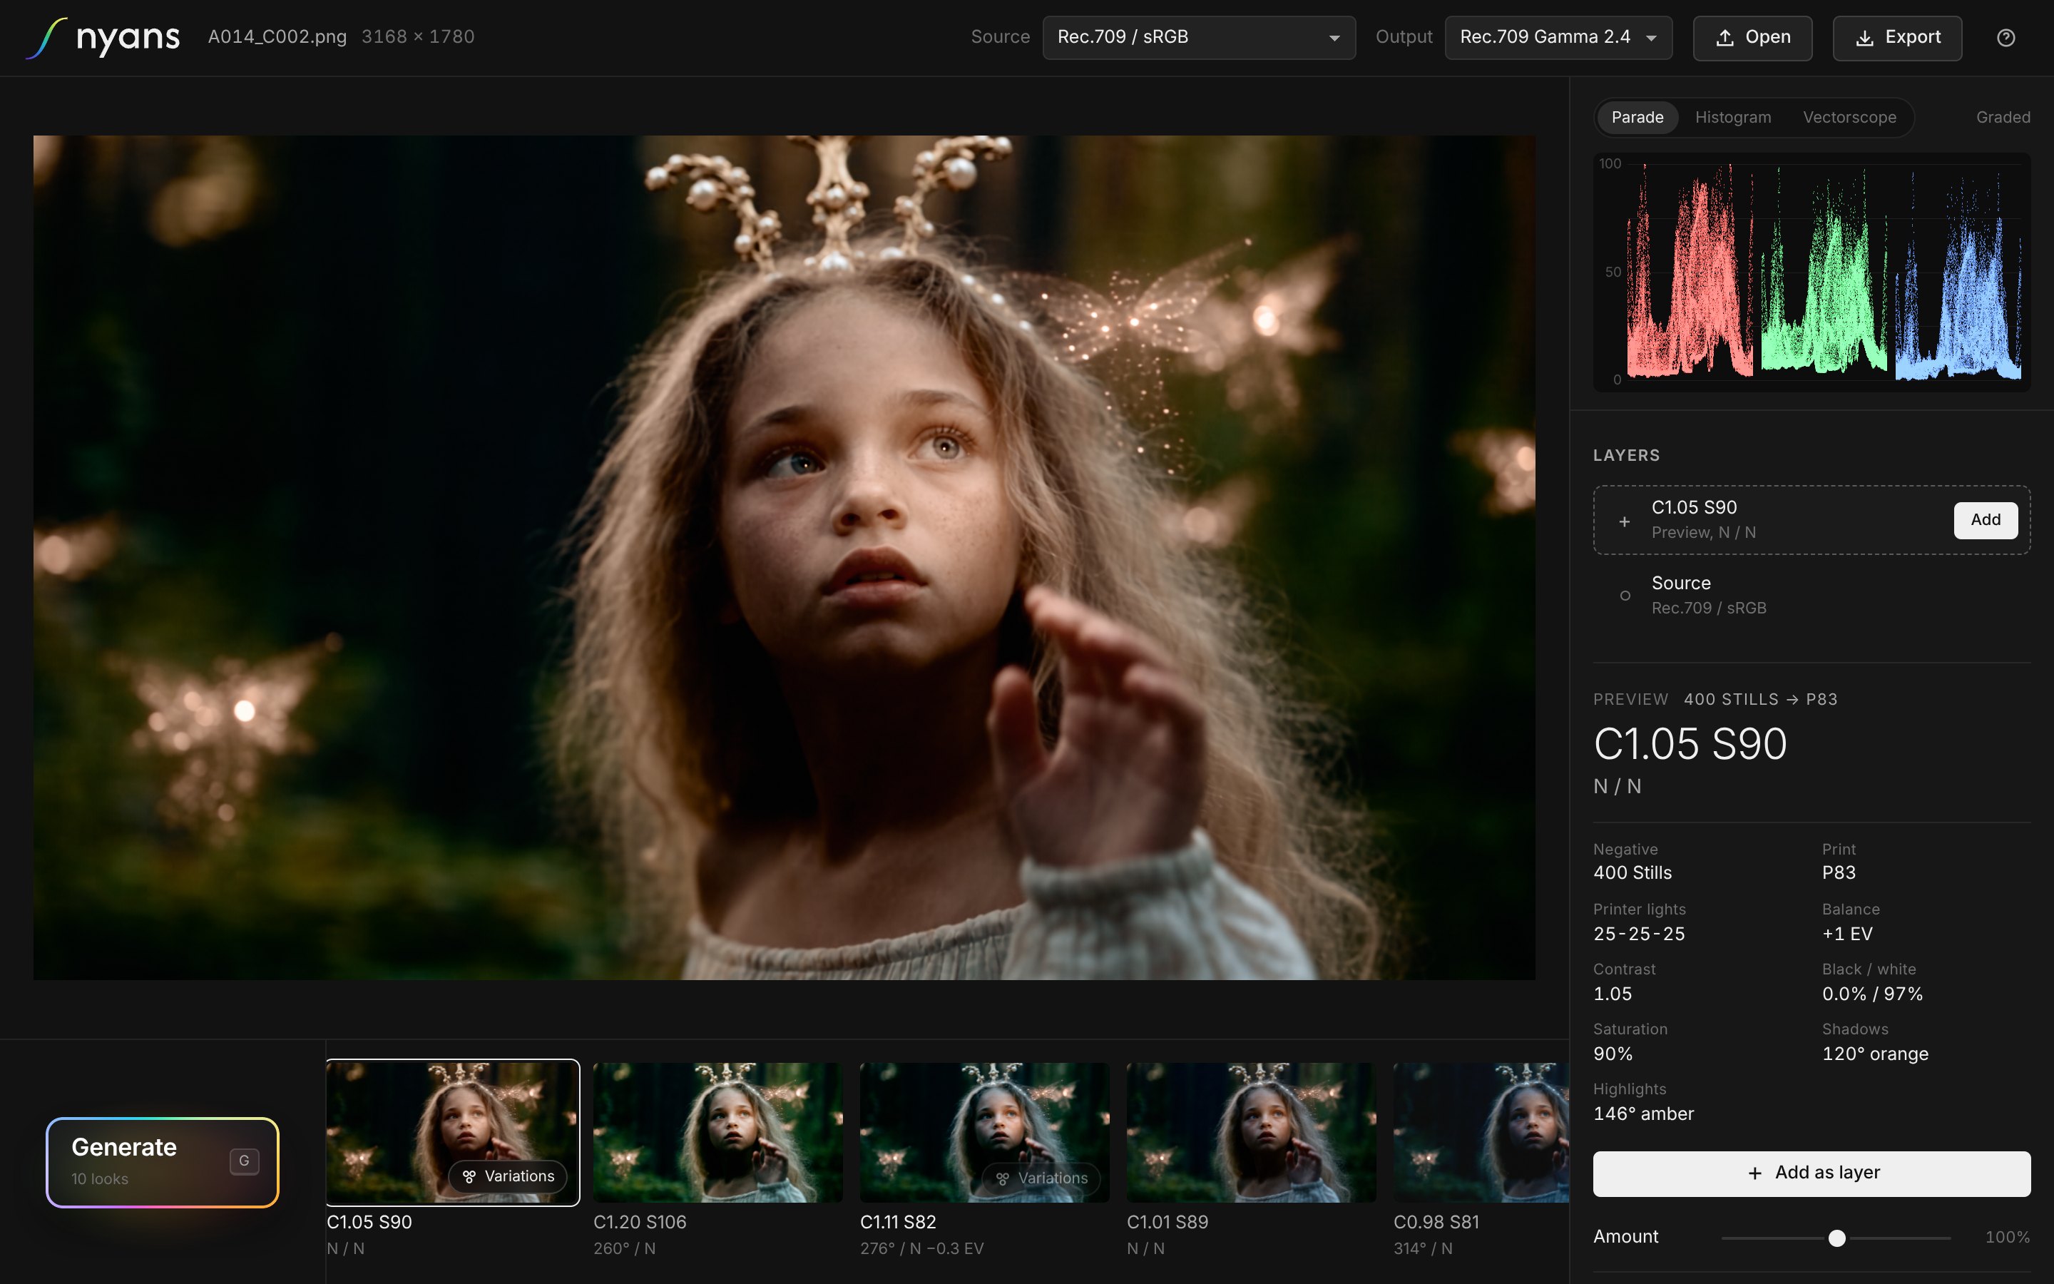Click the A014_C002.png filename
Image resolution: width=2054 pixels, height=1284 pixels.
(277, 36)
